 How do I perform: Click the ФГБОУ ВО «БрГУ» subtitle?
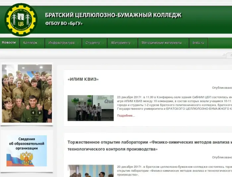point(64,24)
